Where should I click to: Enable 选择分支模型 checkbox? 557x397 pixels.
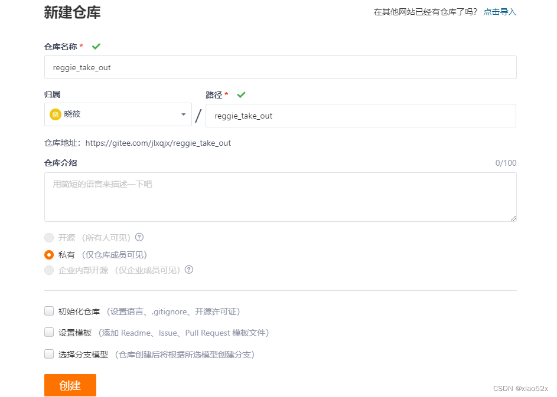pos(49,353)
